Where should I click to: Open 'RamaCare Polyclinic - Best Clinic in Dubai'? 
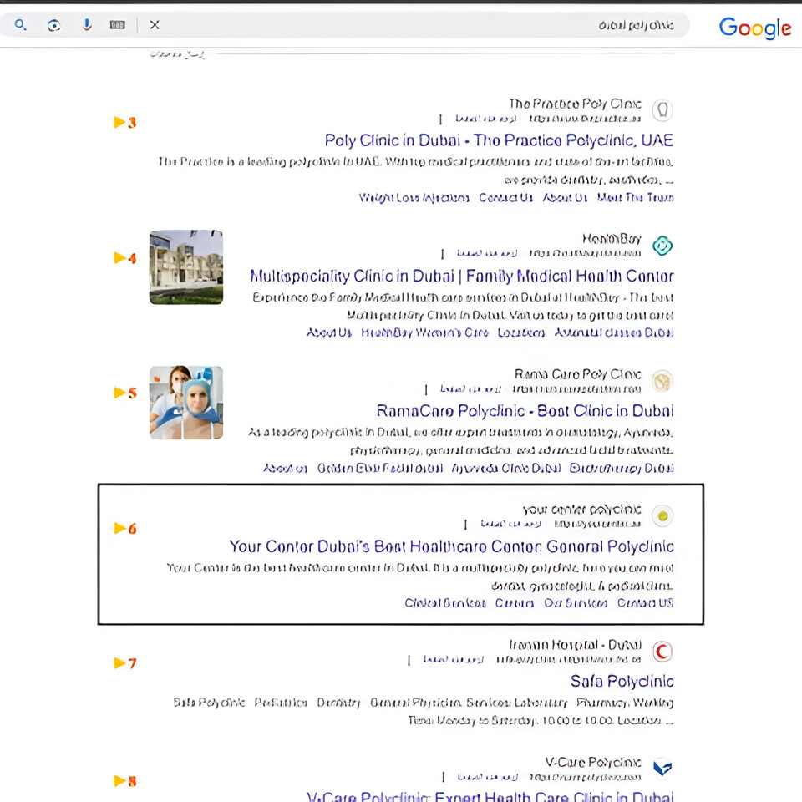pyautogui.click(x=525, y=411)
